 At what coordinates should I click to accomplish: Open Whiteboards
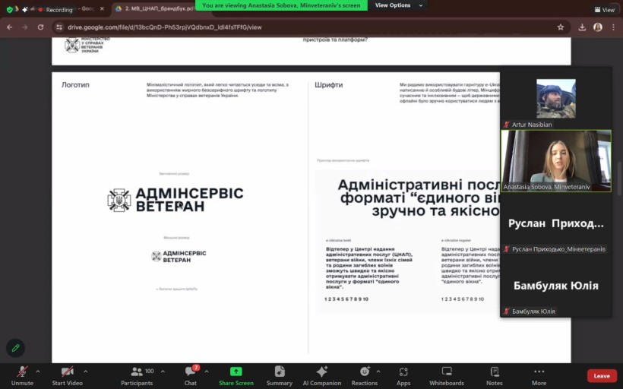447,376
